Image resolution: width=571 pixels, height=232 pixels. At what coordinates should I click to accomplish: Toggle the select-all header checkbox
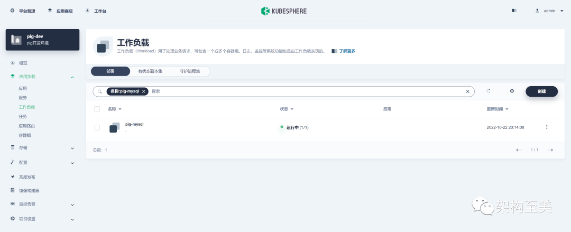[97, 109]
